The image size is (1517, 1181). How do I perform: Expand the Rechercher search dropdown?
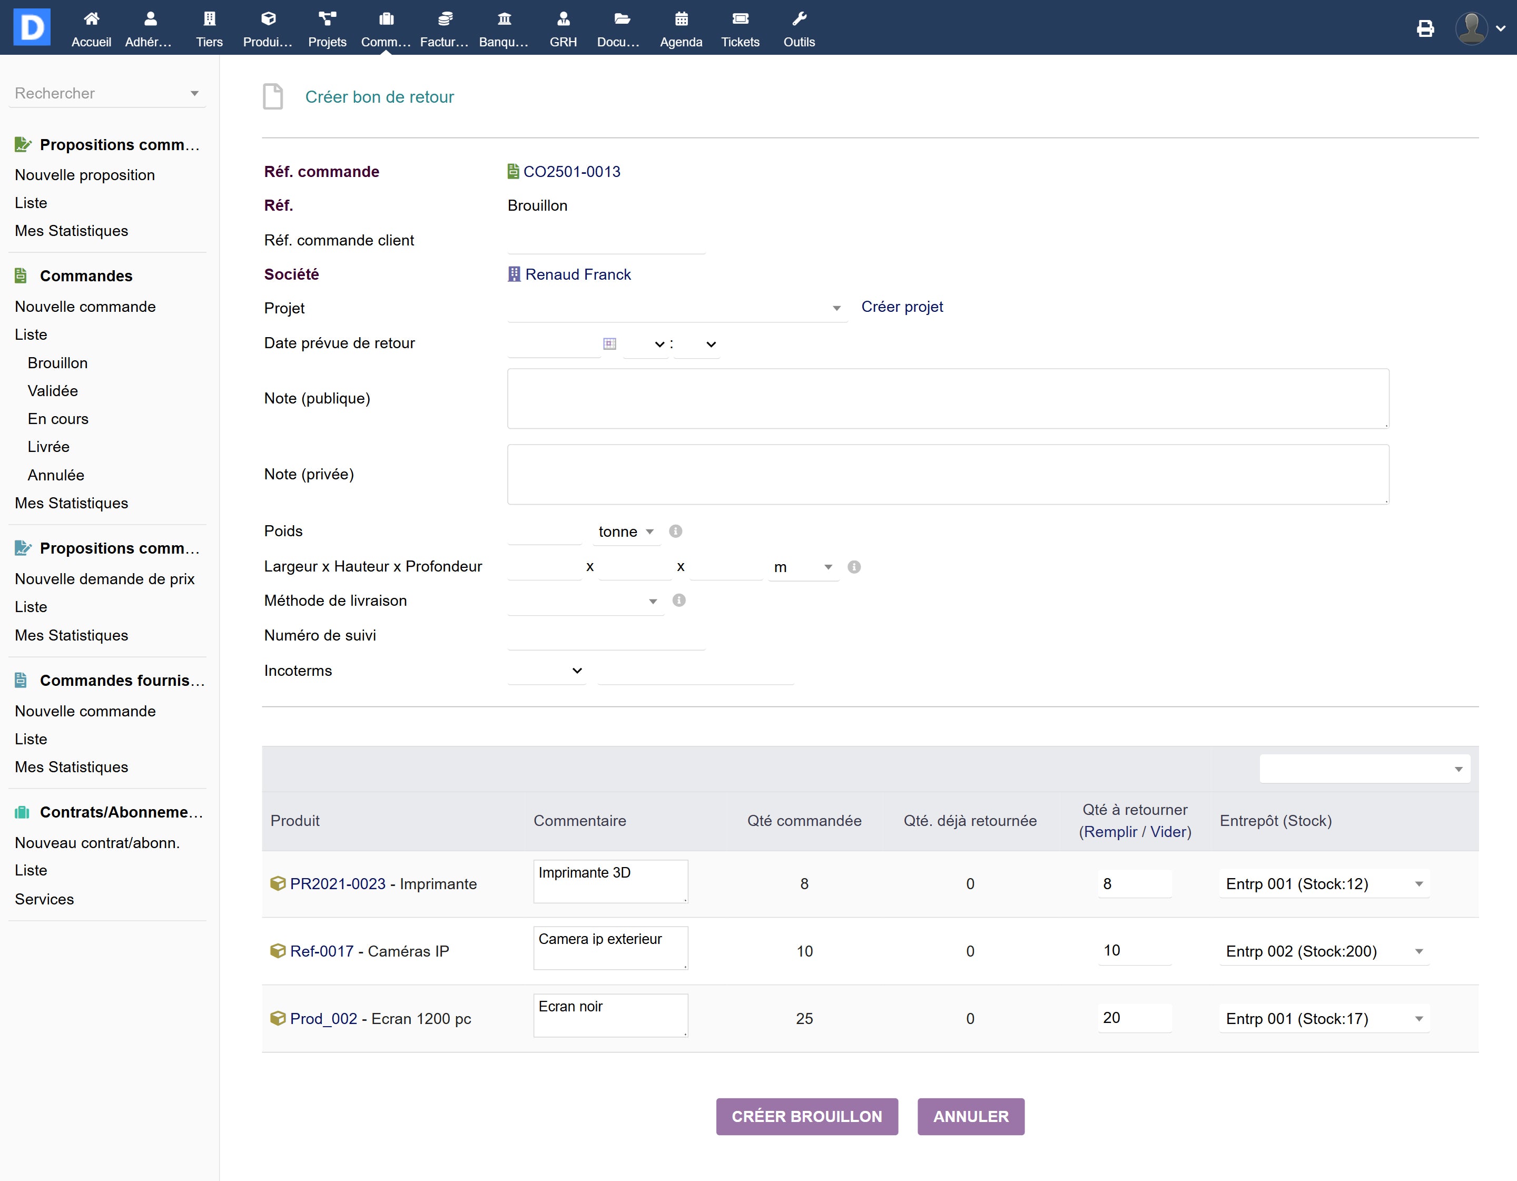pyautogui.click(x=107, y=93)
